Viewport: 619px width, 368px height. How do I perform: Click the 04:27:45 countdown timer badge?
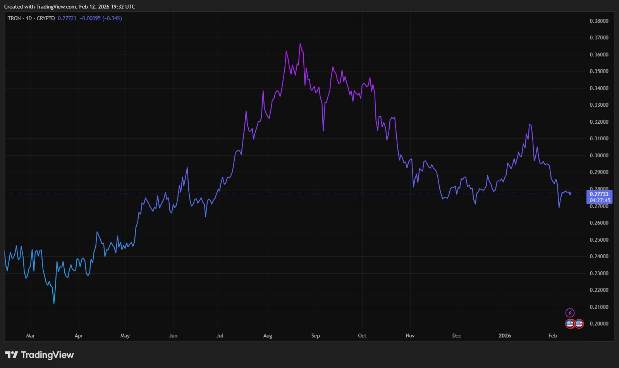(600, 200)
